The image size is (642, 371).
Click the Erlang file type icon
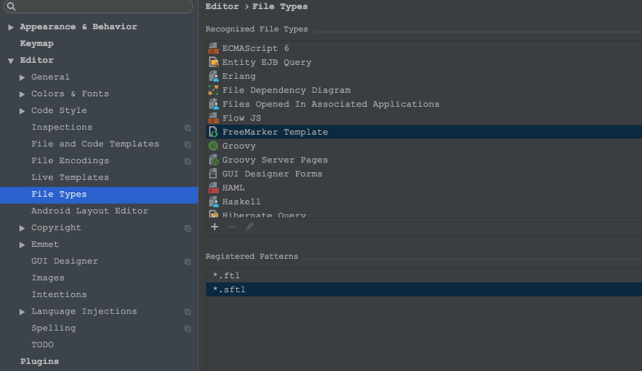pyautogui.click(x=213, y=76)
